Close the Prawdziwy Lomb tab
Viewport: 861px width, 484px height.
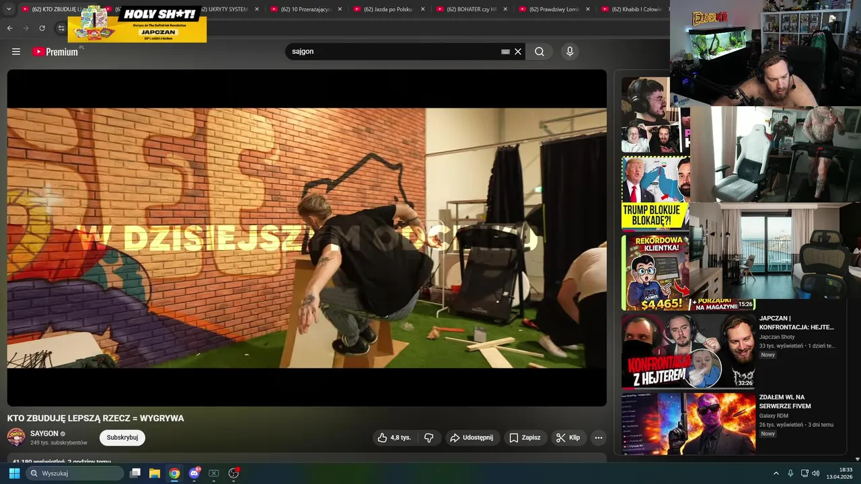click(x=588, y=9)
